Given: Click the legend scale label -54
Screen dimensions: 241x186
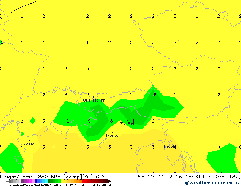Looking at the screenshot, I should pos(12,185).
